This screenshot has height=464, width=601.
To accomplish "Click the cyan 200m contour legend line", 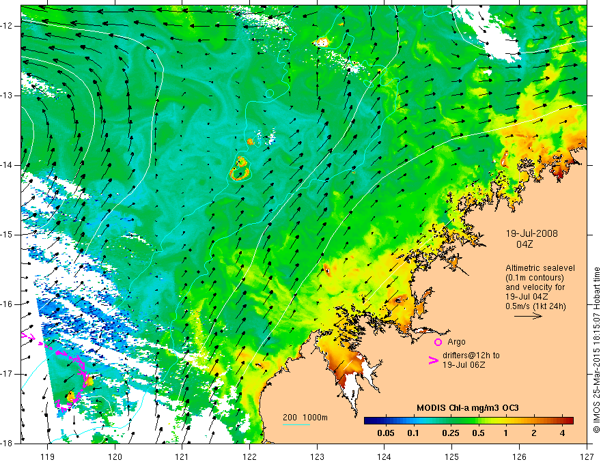I will (296, 424).
